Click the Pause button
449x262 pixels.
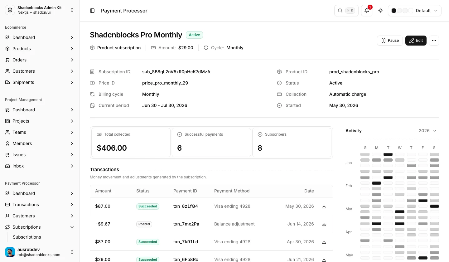tap(390, 41)
